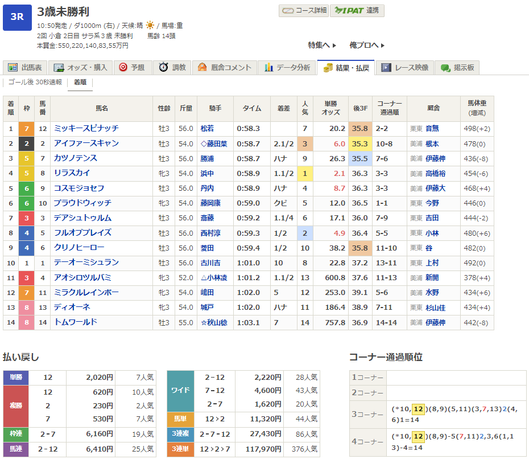Open trainer 音無 stable link

pos(432,129)
